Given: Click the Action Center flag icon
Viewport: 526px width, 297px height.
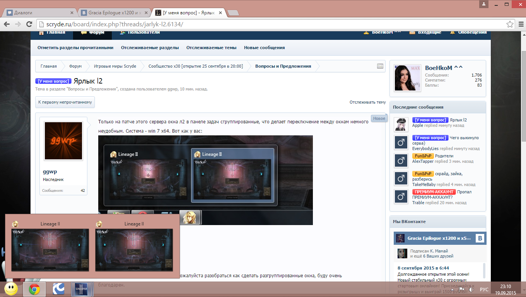Looking at the screenshot, I should click(x=461, y=289).
